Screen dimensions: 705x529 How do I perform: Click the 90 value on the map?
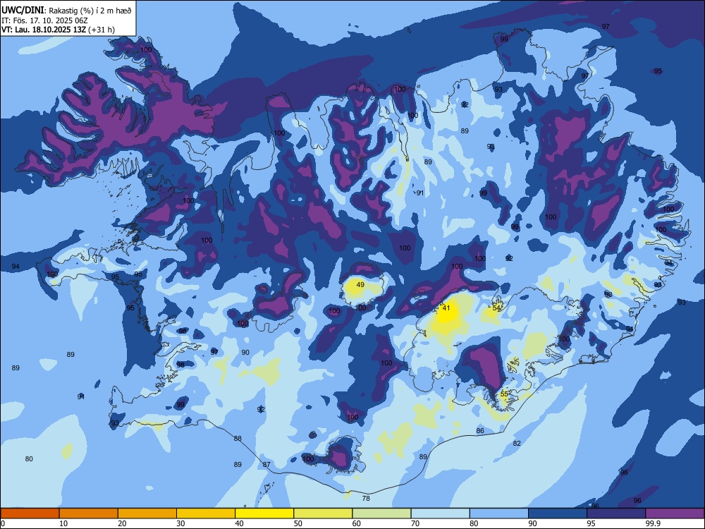point(245,353)
